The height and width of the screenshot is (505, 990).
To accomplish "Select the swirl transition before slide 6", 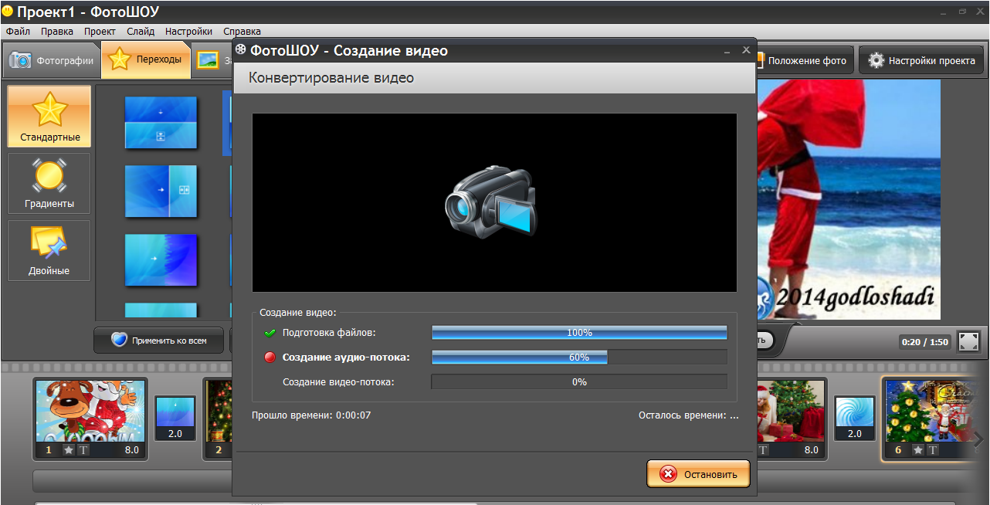I will 855,419.
